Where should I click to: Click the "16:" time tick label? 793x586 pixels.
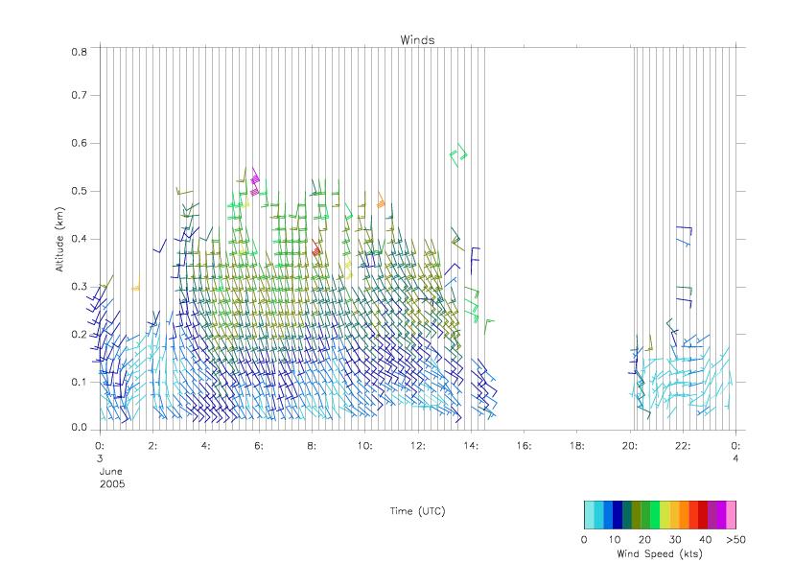coord(524,446)
